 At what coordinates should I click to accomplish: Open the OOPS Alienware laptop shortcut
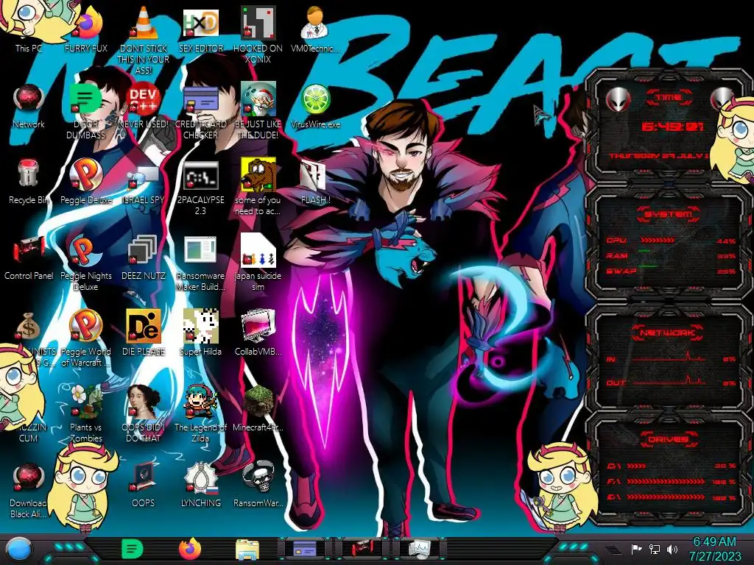pos(144,478)
